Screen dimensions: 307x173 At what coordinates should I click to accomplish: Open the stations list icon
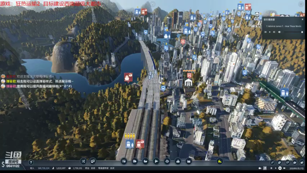(287, 162)
